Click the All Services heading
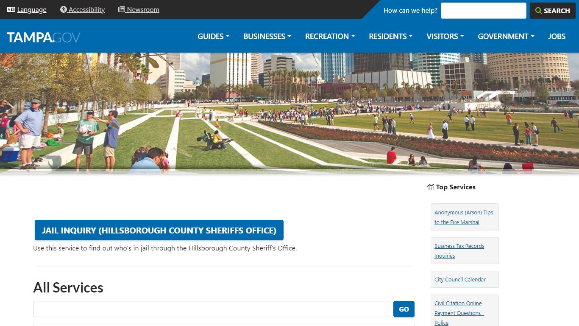The height and width of the screenshot is (326, 579). [x=68, y=287]
